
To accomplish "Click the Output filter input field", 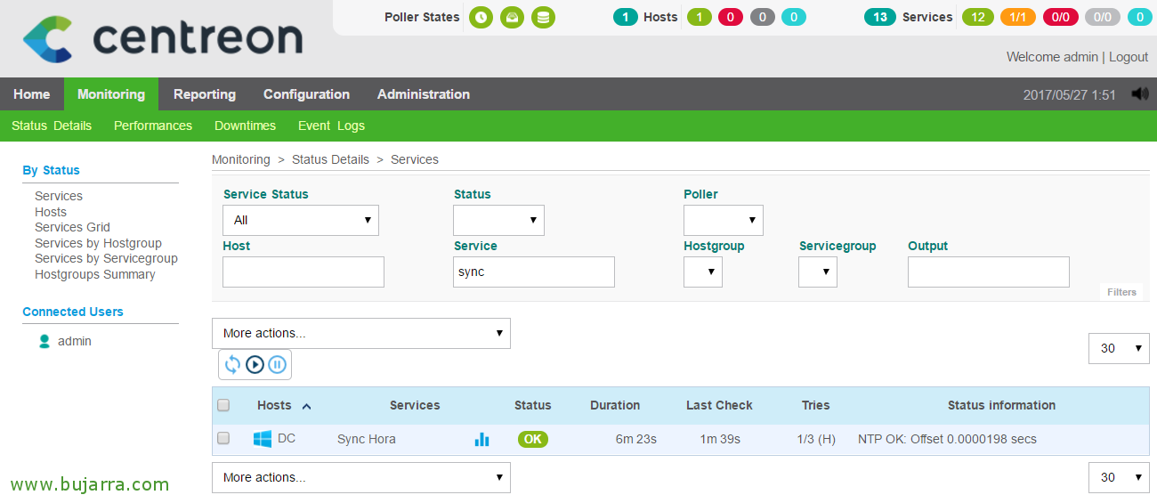I will (x=988, y=272).
